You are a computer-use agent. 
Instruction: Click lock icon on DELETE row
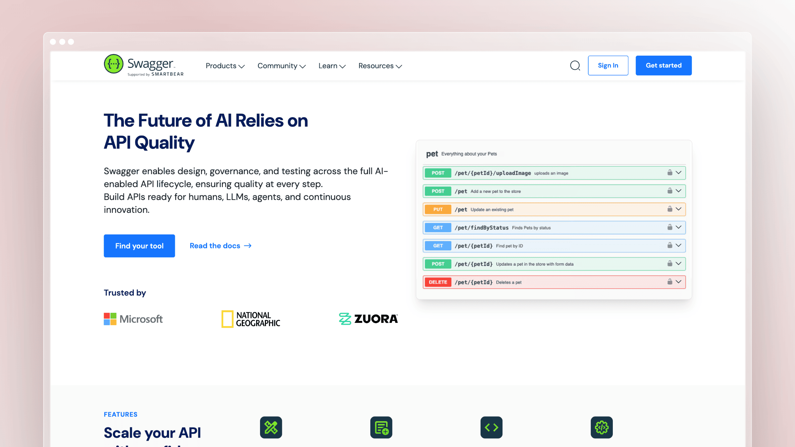(x=670, y=282)
